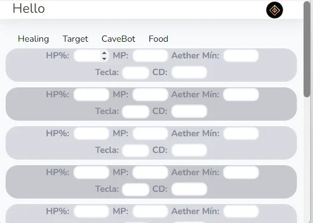Screen dimensions: 313x223
Task: Select fourth row CD input field
Action: coord(189,189)
